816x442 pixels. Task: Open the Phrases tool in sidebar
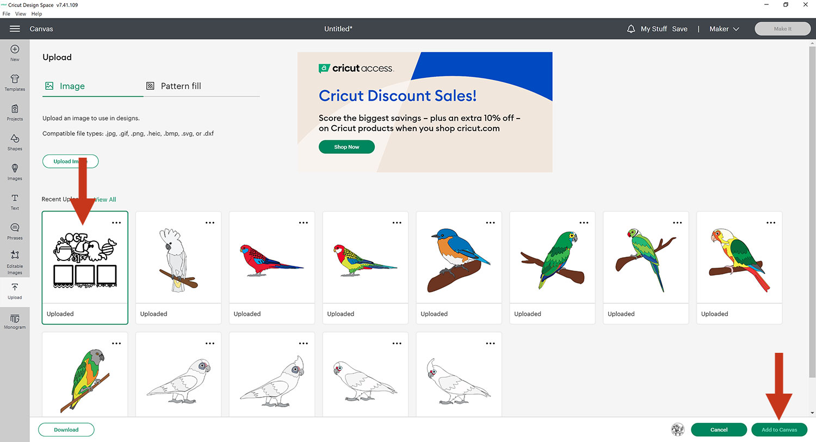(x=15, y=231)
